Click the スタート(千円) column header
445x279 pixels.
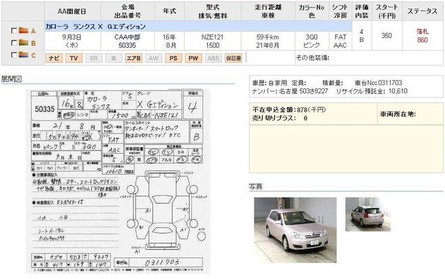[x=387, y=11]
